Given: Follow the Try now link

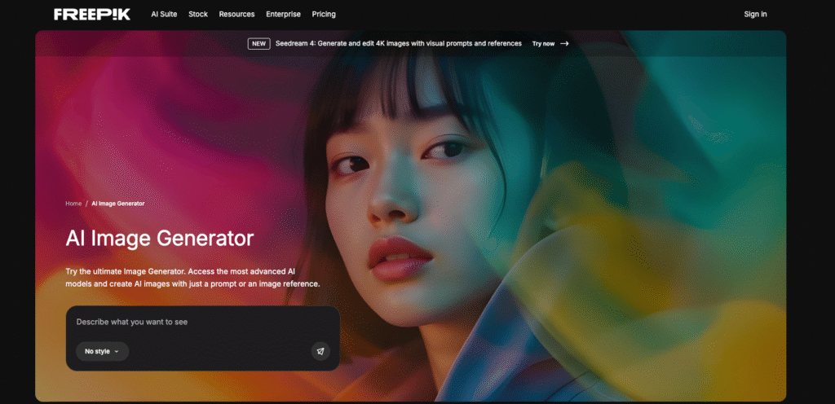Looking at the screenshot, I should click(x=543, y=44).
